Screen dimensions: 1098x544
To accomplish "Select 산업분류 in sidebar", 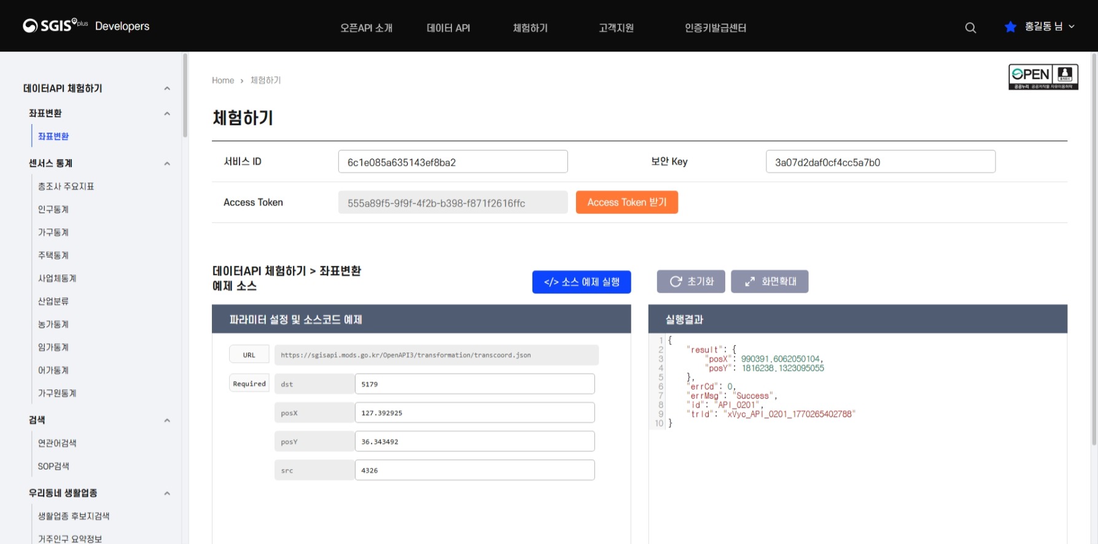I will coord(53,301).
